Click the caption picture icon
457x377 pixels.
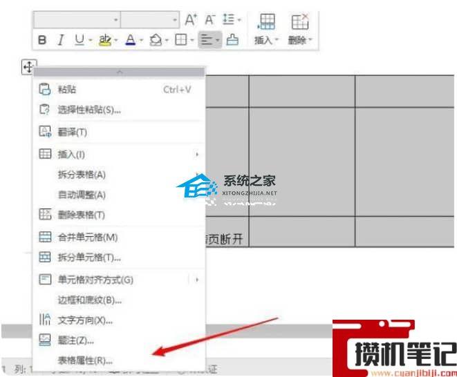(45, 340)
